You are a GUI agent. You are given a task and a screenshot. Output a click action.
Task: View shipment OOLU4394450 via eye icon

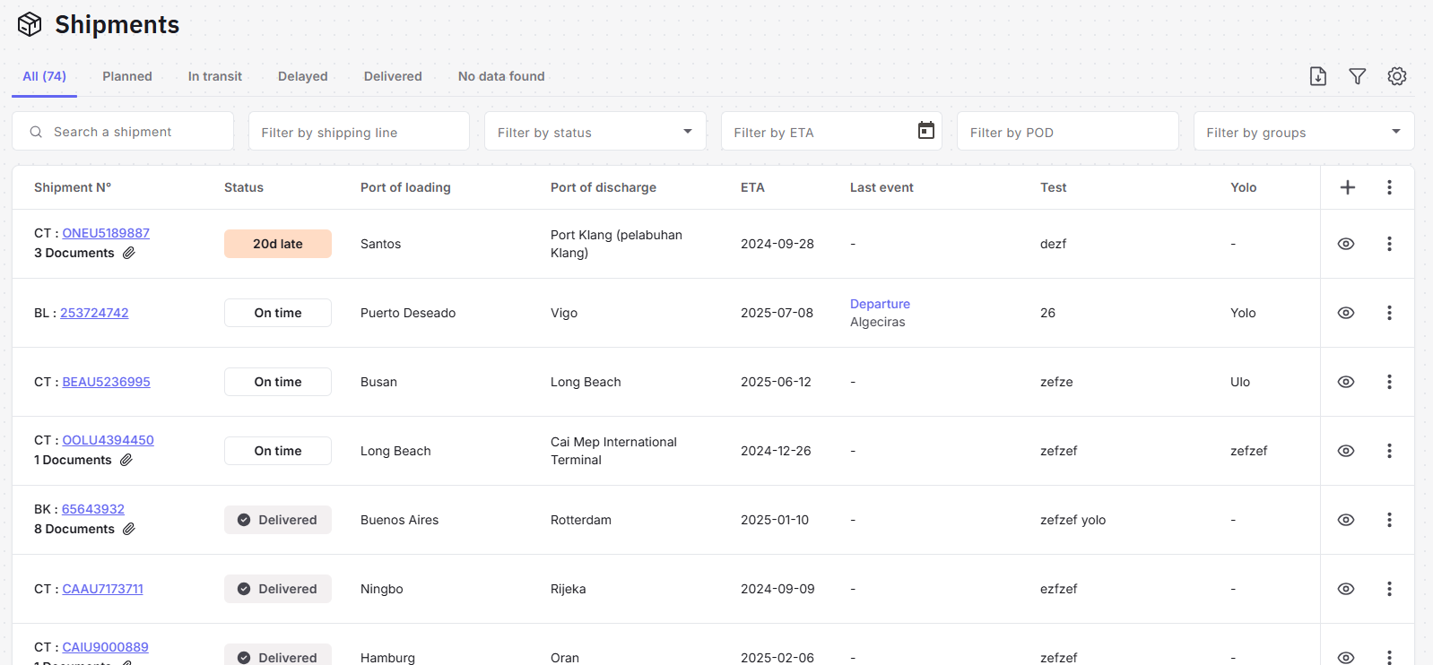(1346, 451)
